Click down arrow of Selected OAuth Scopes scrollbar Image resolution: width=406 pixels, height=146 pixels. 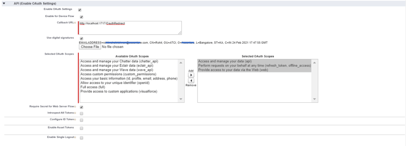click(315, 99)
